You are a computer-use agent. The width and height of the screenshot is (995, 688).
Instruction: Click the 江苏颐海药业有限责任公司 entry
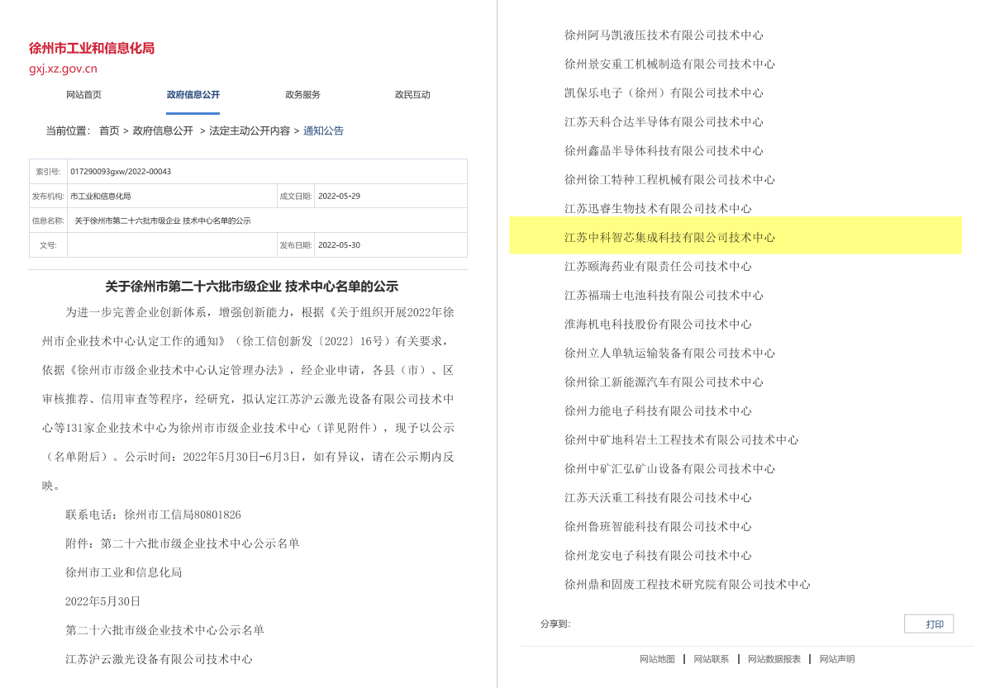[658, 266]
